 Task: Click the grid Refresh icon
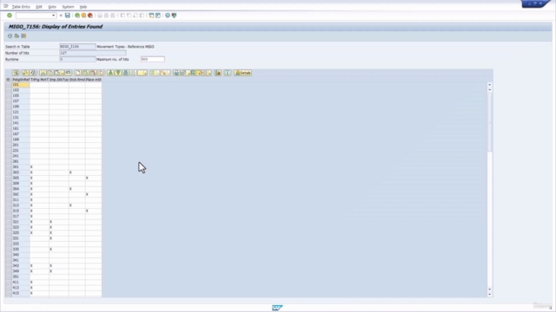[33, 73]
